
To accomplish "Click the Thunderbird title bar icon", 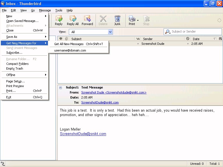I will tap(3, 3).
